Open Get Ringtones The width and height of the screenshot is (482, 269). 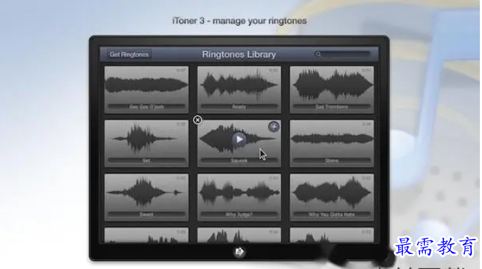[129, 54]
